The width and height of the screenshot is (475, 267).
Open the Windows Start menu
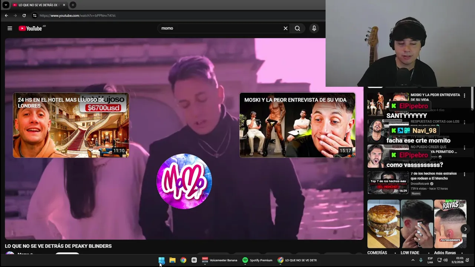tap(161, 260)
